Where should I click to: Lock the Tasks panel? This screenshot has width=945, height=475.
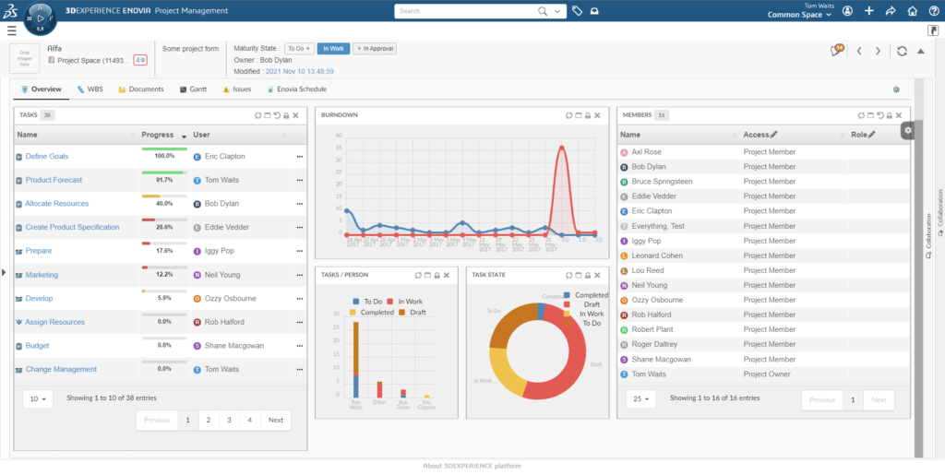(286, 115)
